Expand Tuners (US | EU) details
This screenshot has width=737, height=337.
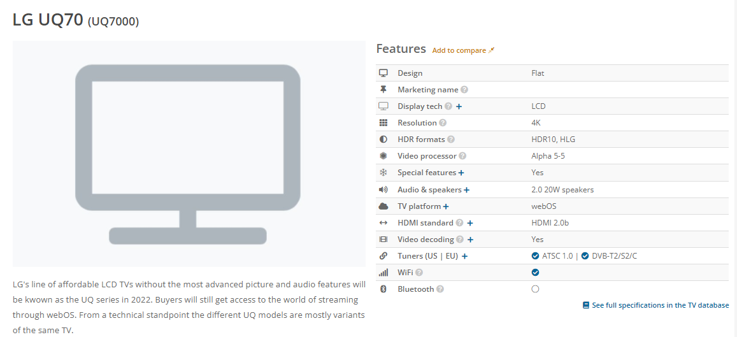coord(465,256)
